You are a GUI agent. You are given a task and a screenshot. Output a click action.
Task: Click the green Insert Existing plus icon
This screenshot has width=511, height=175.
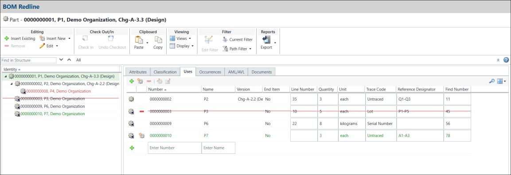(7, 39)
